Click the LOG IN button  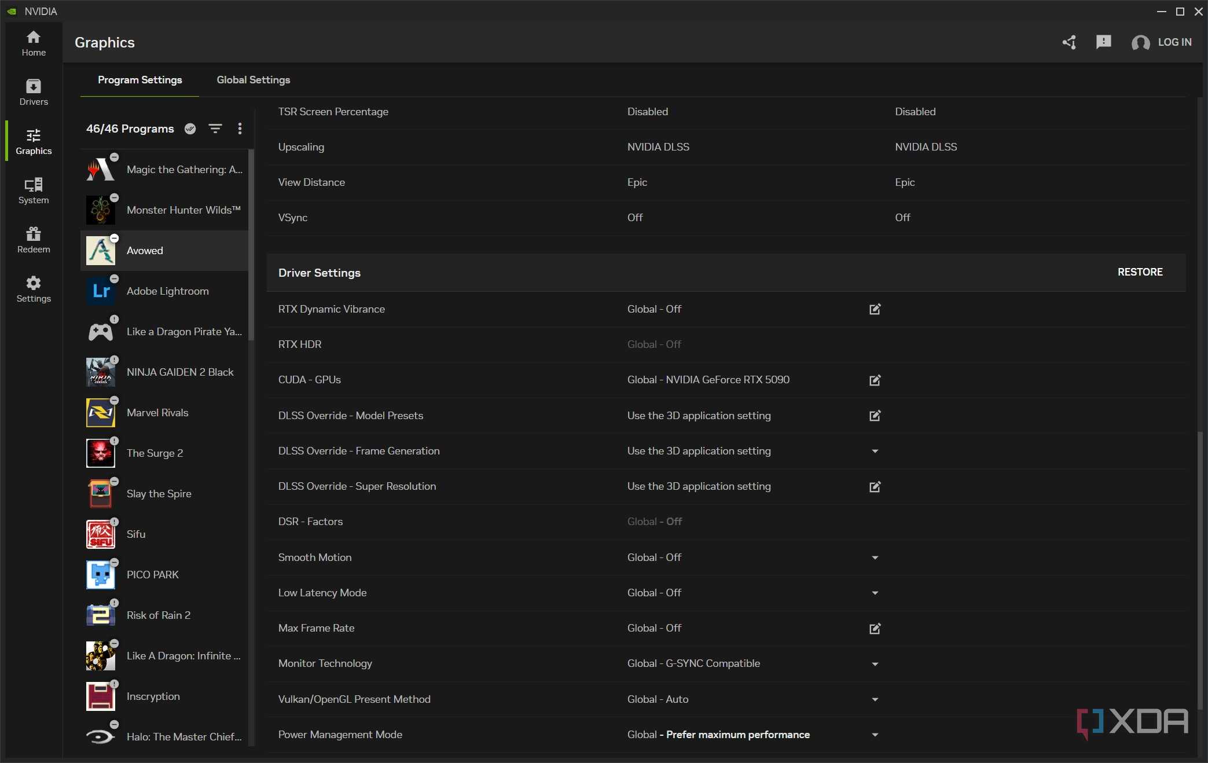(x=1161, y=42)
